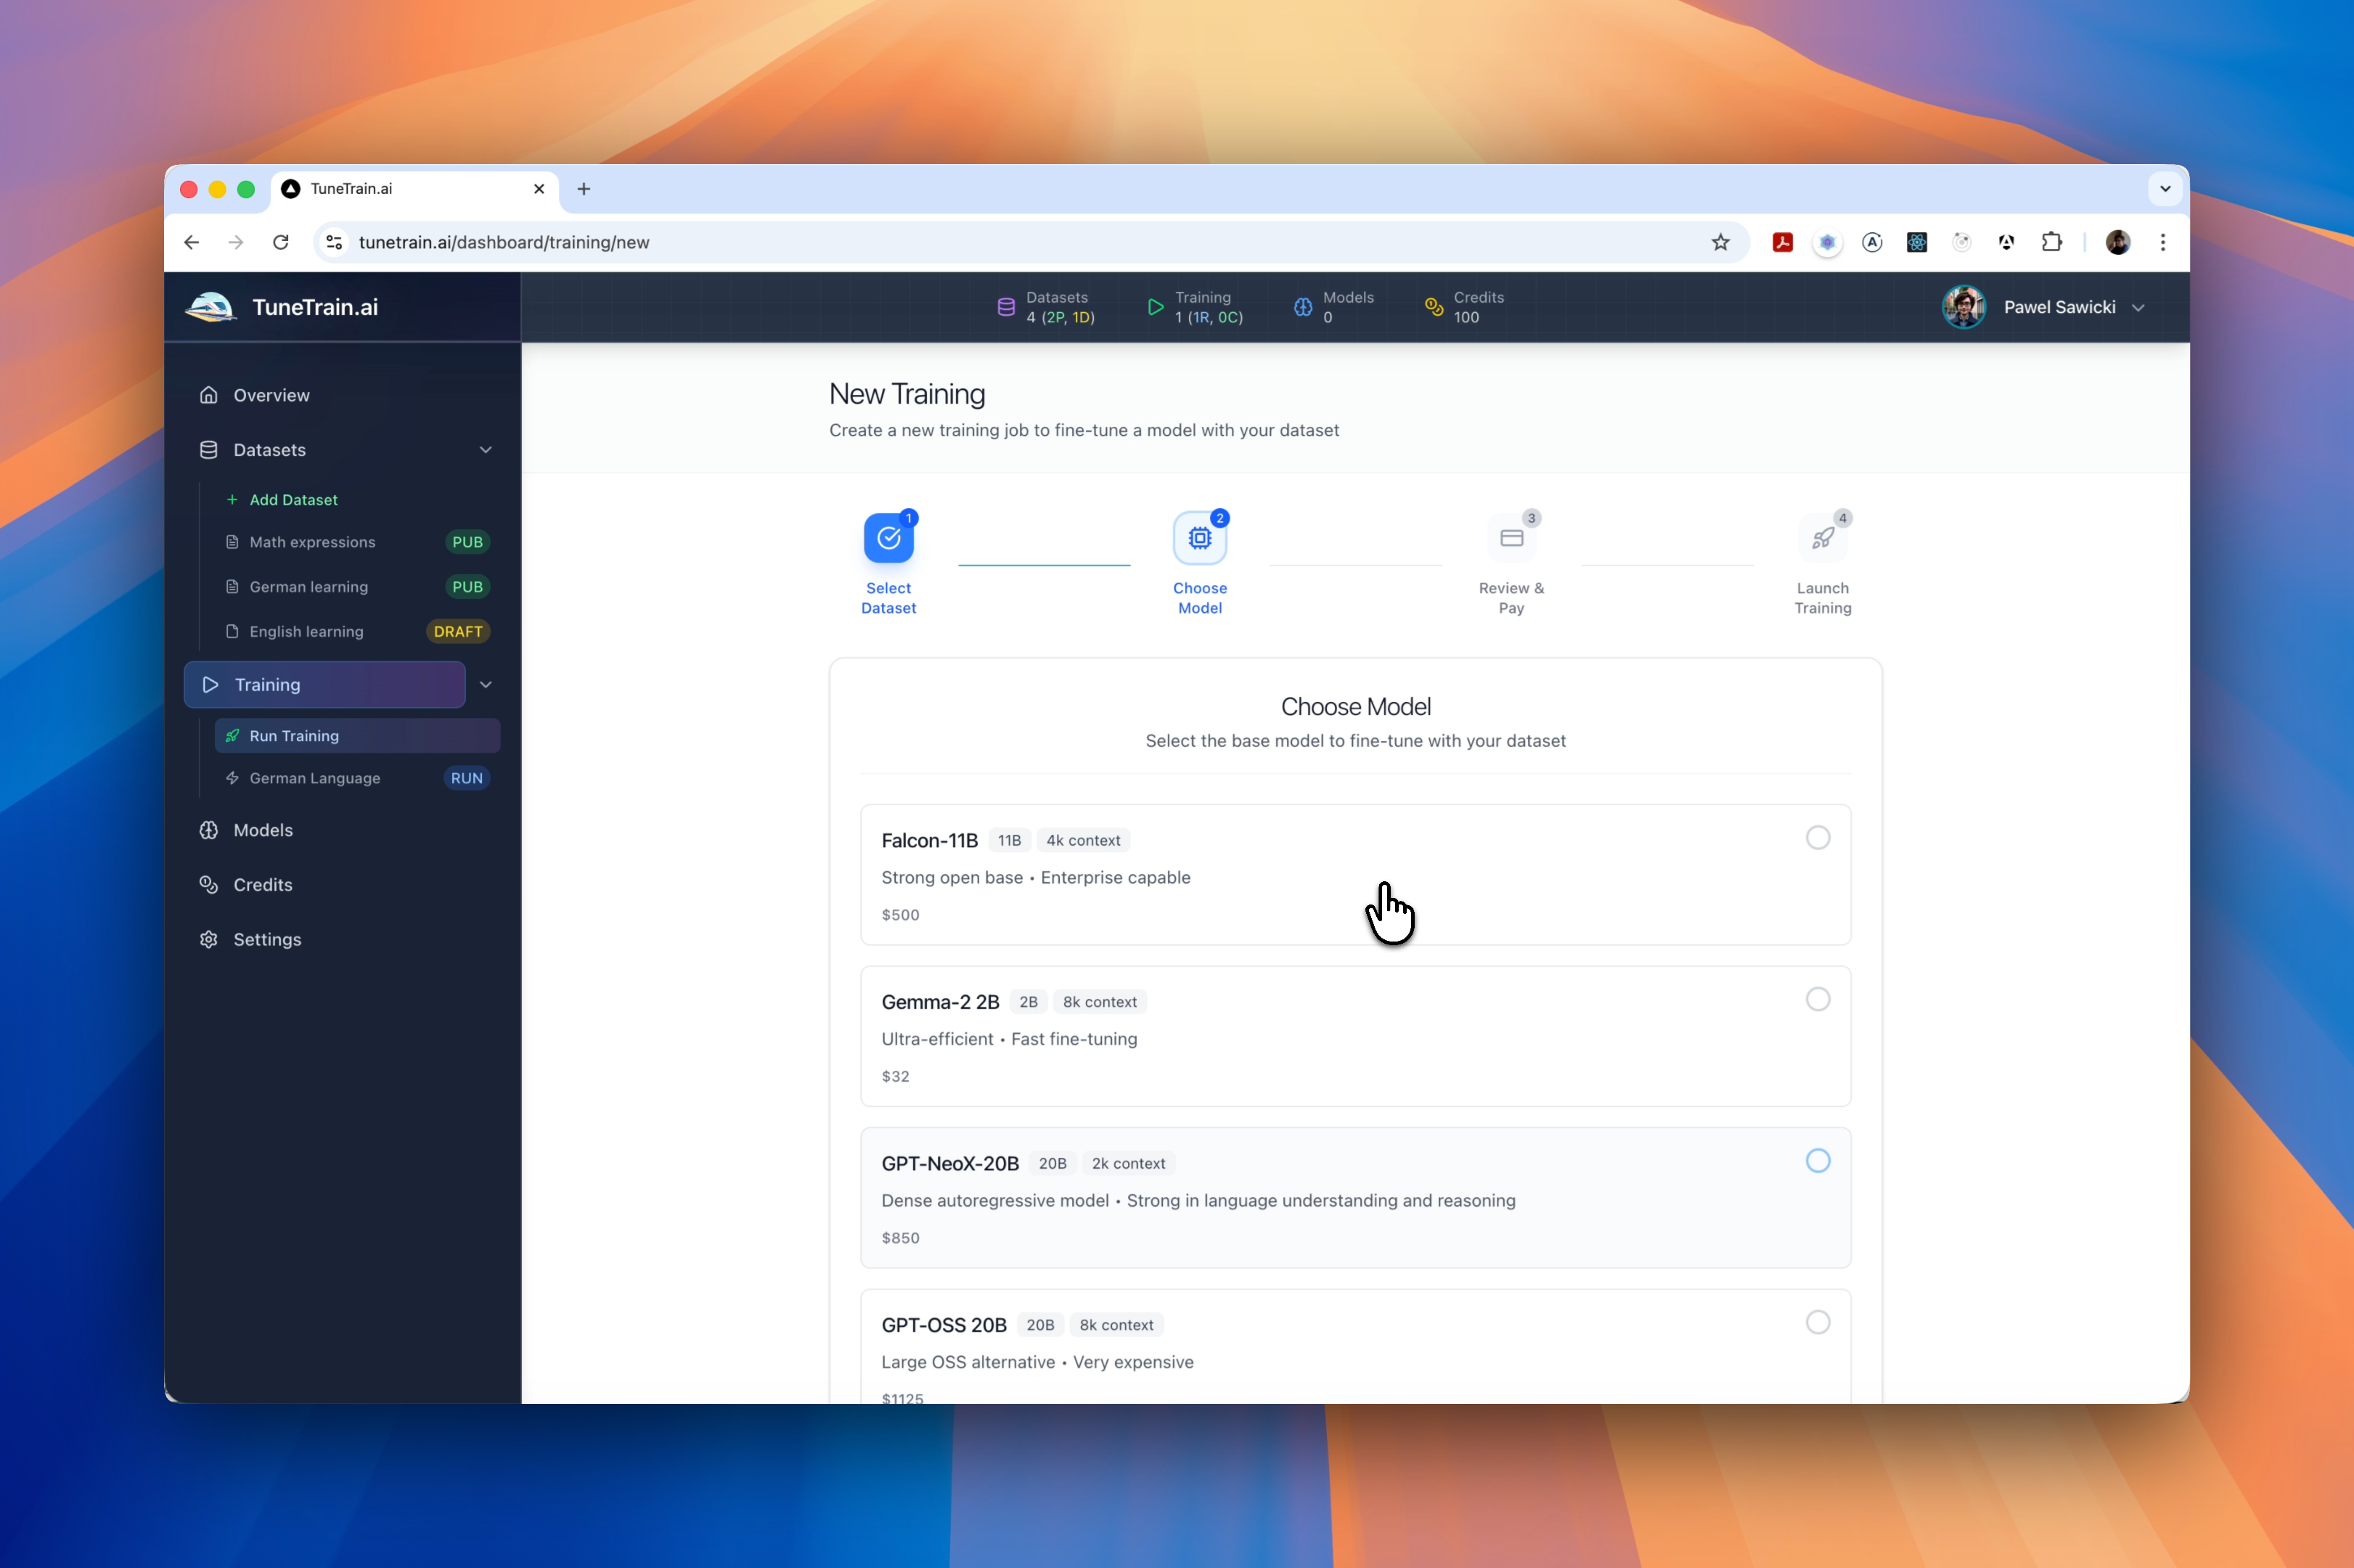
Task: Click the Launch Training rocket icon
Action: [1822, 537]
